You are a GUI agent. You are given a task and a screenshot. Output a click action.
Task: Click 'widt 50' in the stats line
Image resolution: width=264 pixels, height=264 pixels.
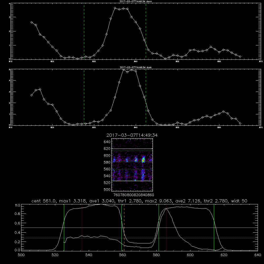pos(239,201)
